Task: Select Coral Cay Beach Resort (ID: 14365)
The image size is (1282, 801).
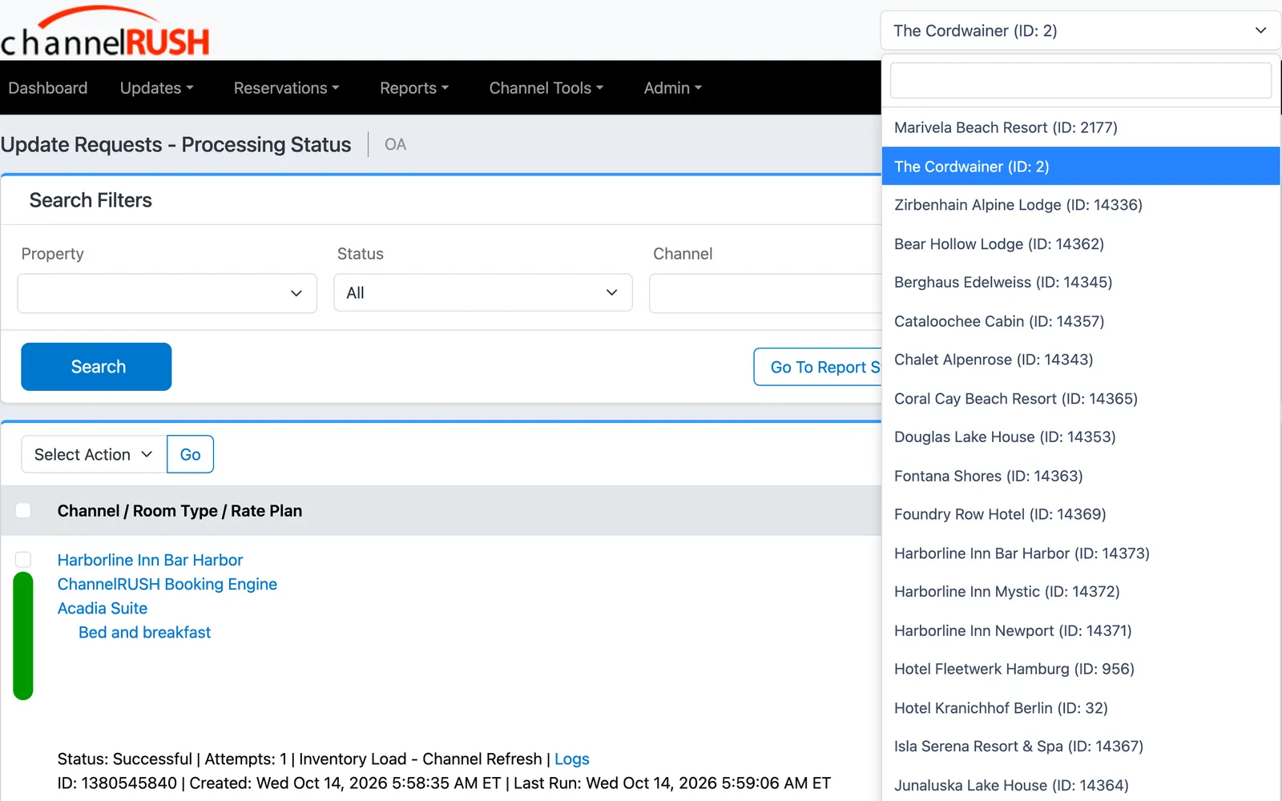Action: click(1080, 398)
